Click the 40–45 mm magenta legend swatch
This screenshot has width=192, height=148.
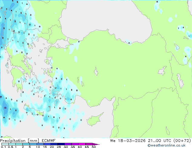point(82,144)
